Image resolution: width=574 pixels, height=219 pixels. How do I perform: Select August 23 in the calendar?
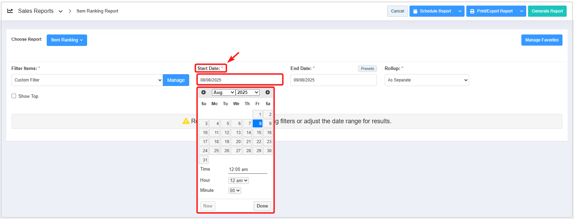[268, 141]
